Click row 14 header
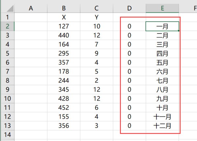 point(7,134)
